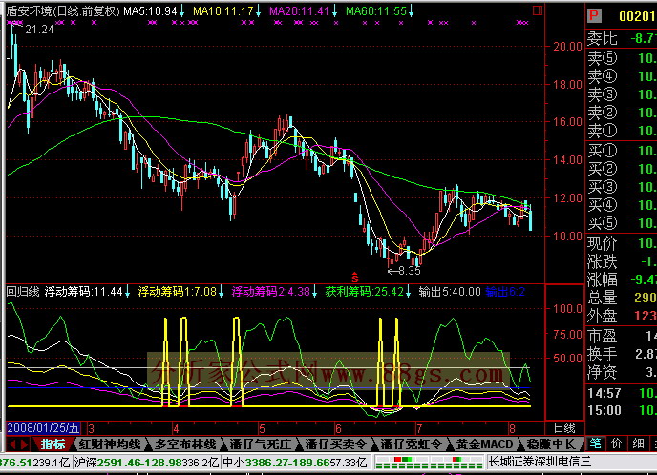Click the red left arrow before indicator tabs
The width and height of the screenshot is (657, 475).
(12, 444)
